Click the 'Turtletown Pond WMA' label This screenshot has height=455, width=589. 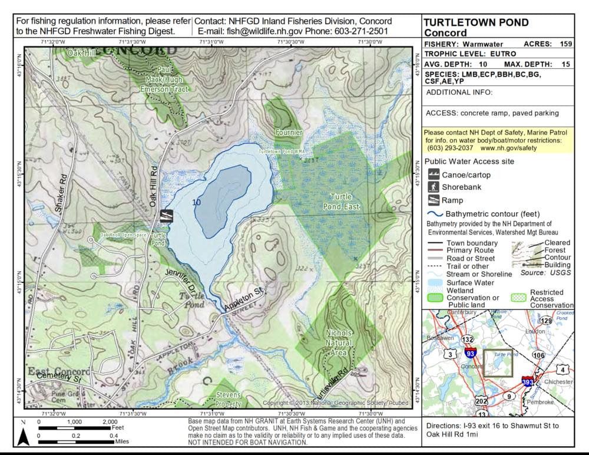pos(282,151)
